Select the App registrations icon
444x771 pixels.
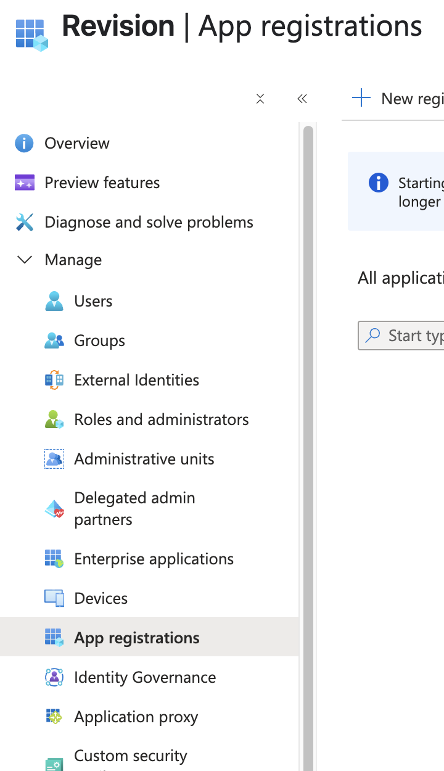click(x=54, y=638)
